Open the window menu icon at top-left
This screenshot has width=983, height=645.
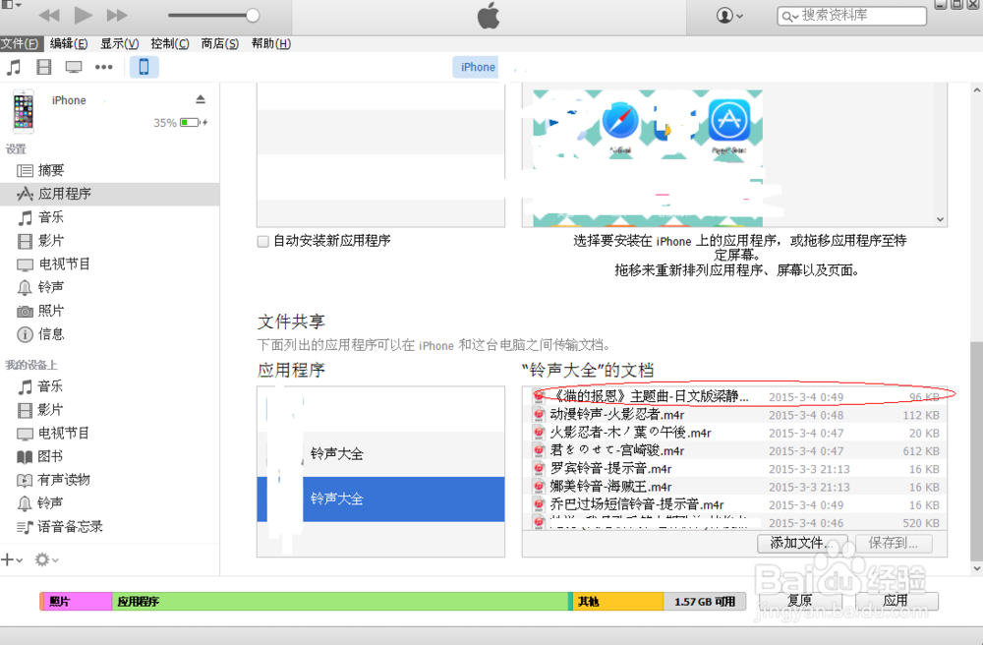pos(11,4)
